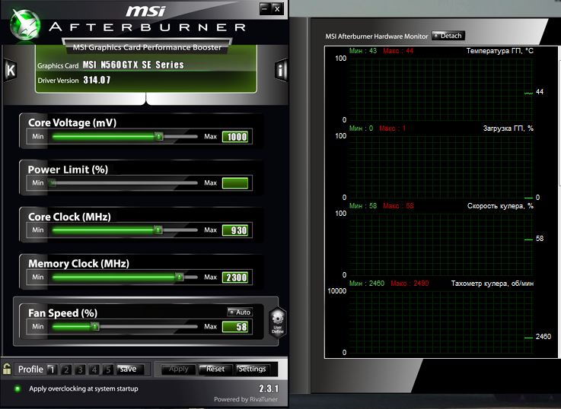561x409 pixels.
Task: Click the Reset button
Action: tap(215, 369)
